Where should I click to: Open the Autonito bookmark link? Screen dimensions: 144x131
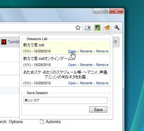click(x=53, y=122)
